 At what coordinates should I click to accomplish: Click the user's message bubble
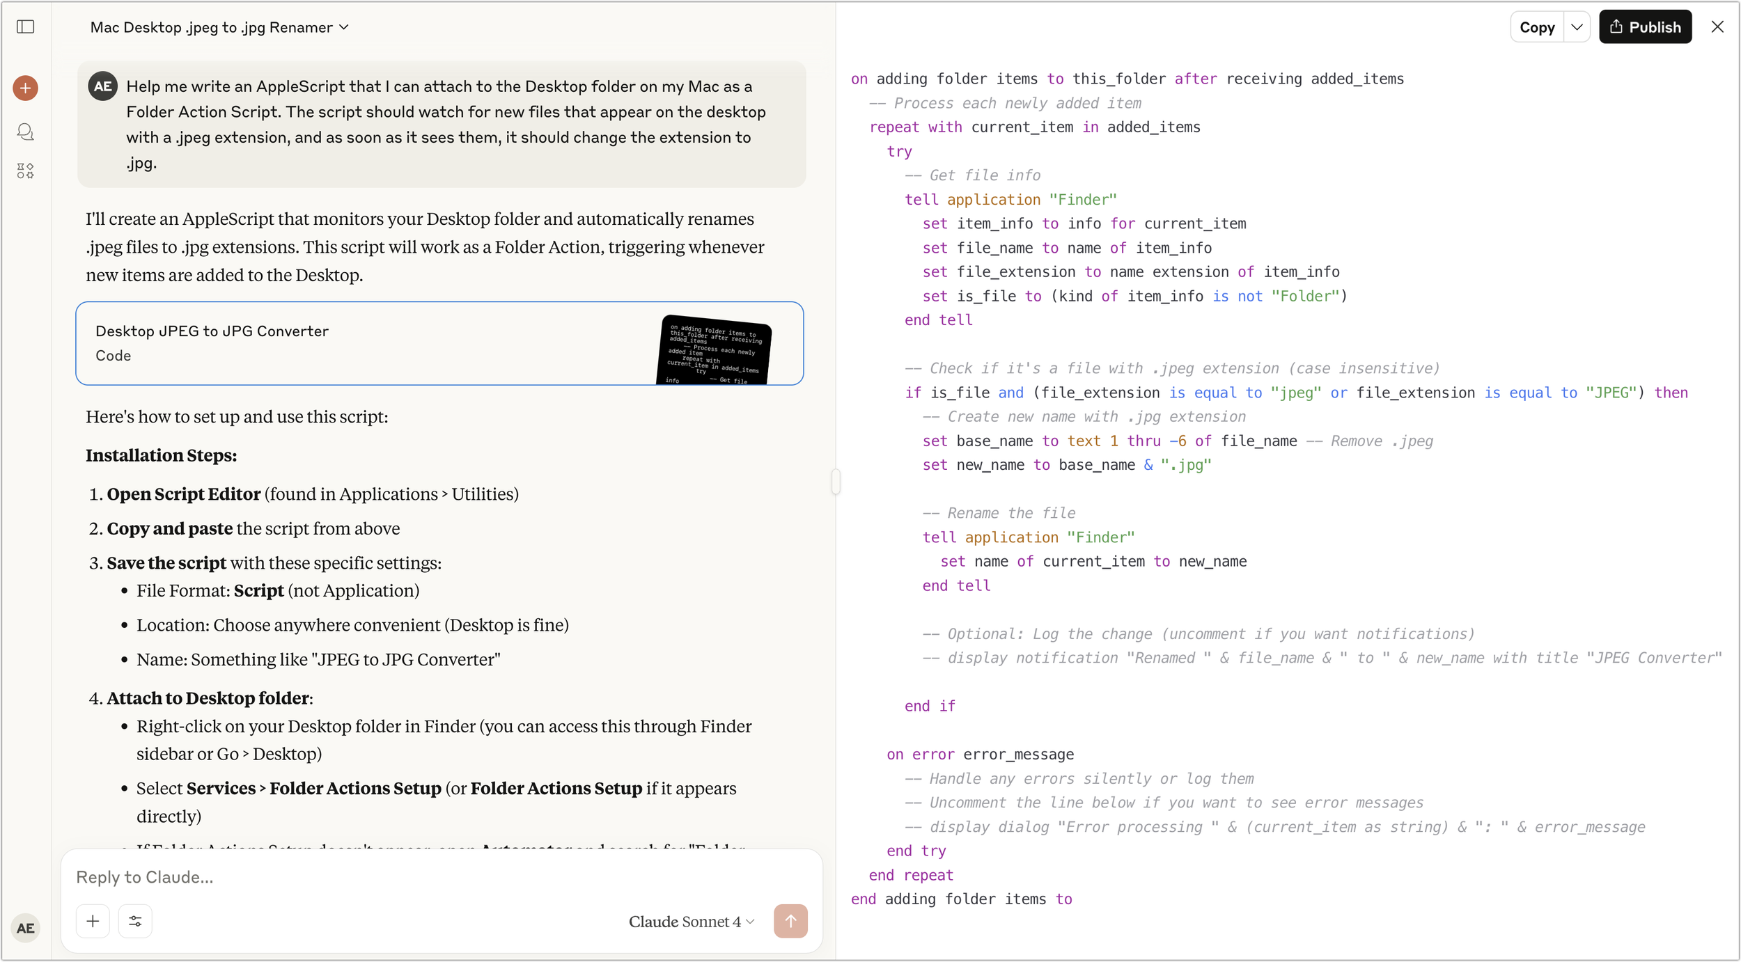(x=446, y=125)
